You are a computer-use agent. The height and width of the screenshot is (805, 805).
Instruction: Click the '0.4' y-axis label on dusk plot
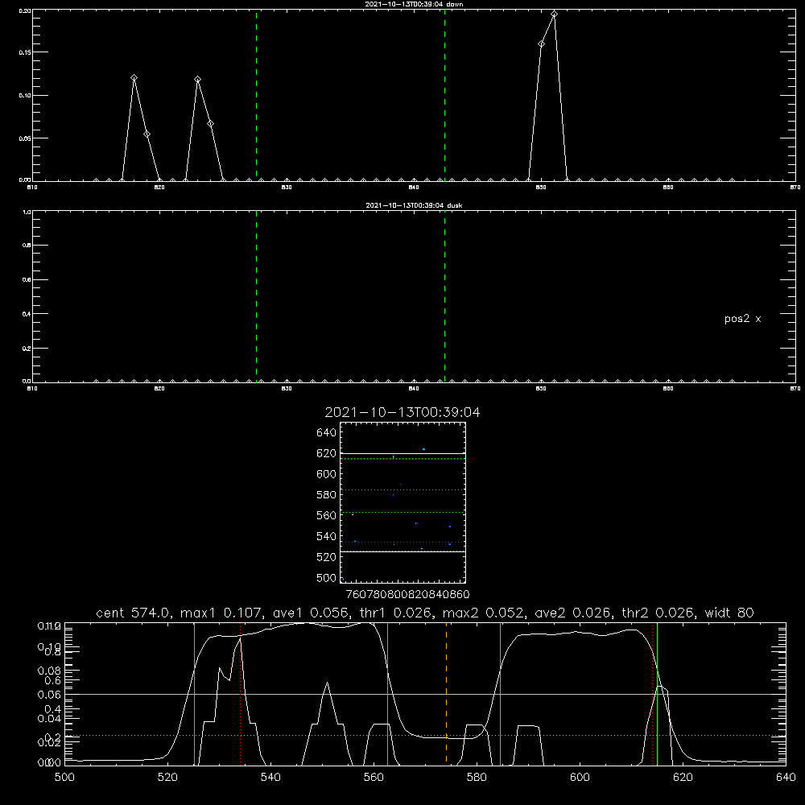pyautogui.click(x=27, y=314)
